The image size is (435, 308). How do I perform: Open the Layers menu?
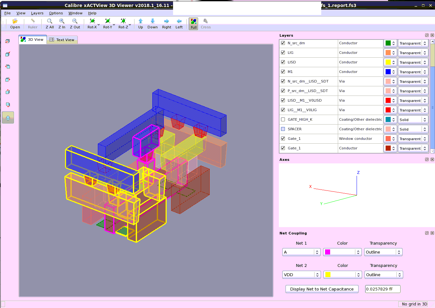37,13
